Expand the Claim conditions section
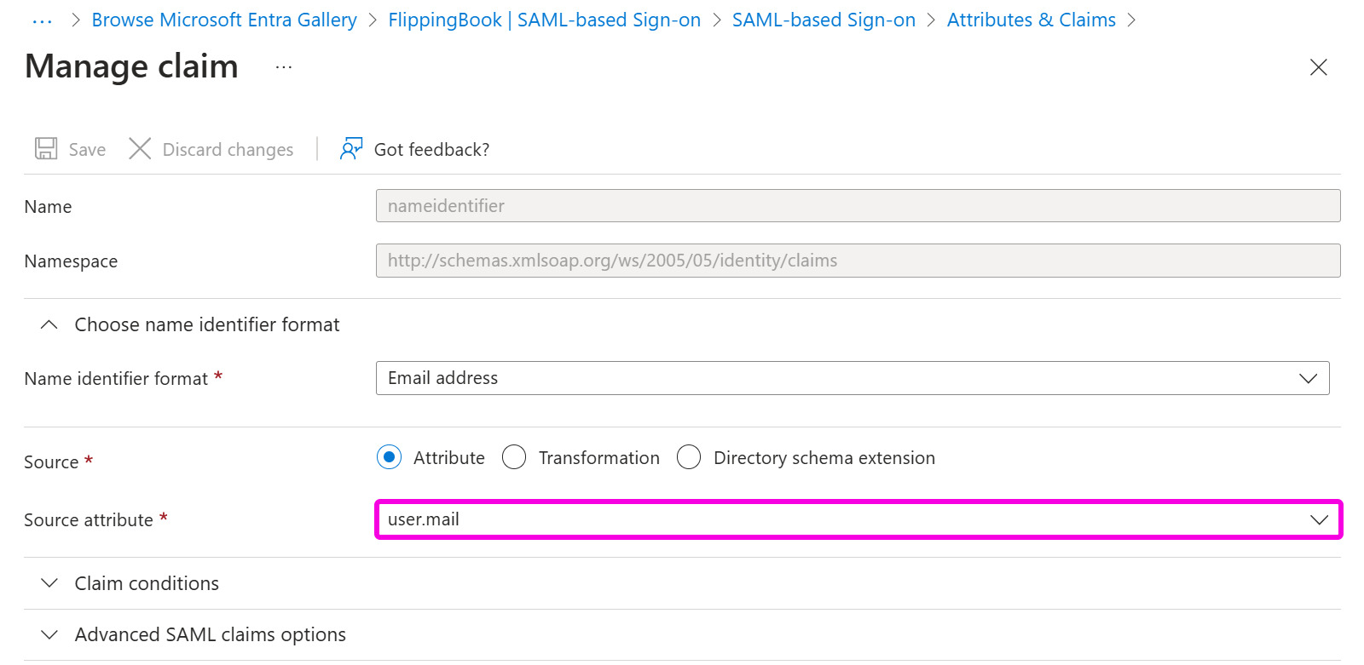This screenshot has width=1364, height=665. click(x=49, y=583)
